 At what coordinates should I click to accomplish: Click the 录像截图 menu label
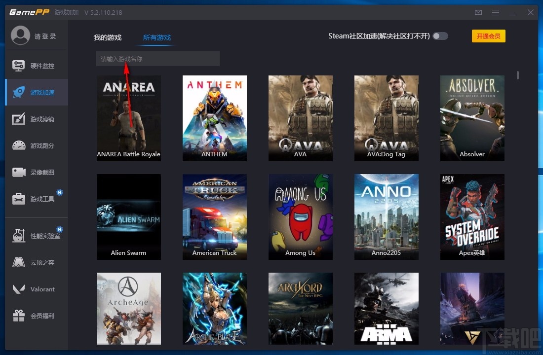click(42, 172)
